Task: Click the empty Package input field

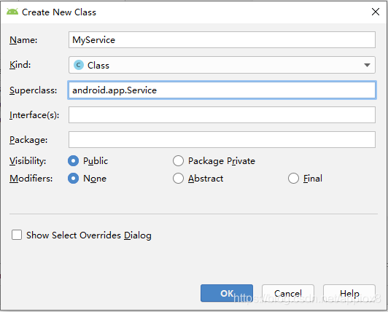Action: pyautogui.click(x=222, y=140)
